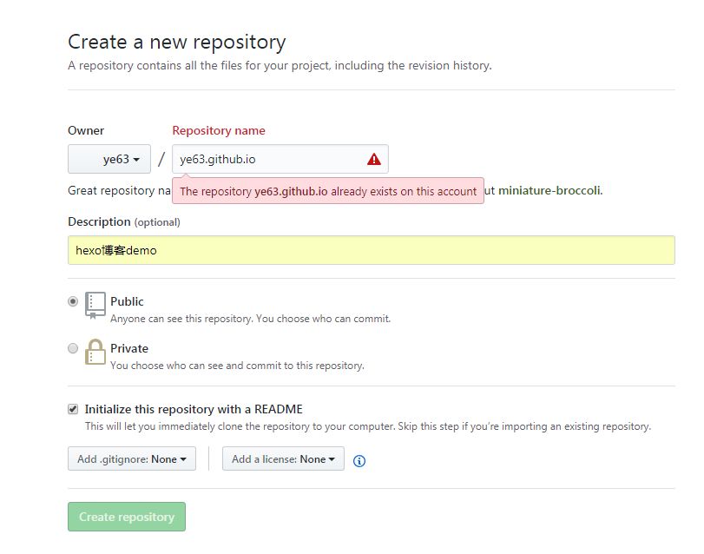Image resolution: width=704 pixels, height=554 pixels.
Task: Click 'You choose who can see and commit' text
Action: pos(237,366)
